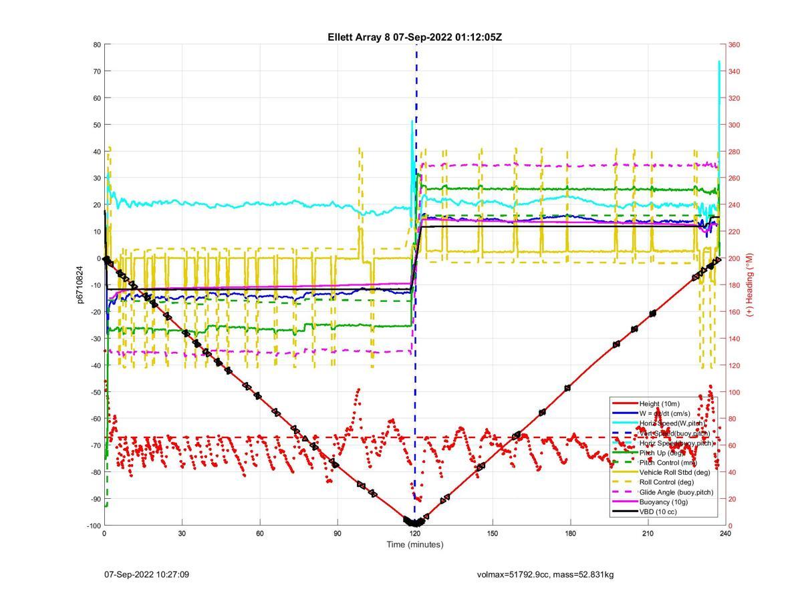The image size is (802, 591).
Task: Choose legend entry "Glide Angle (buoy,pitch)"
Action: tap(676, 492)
